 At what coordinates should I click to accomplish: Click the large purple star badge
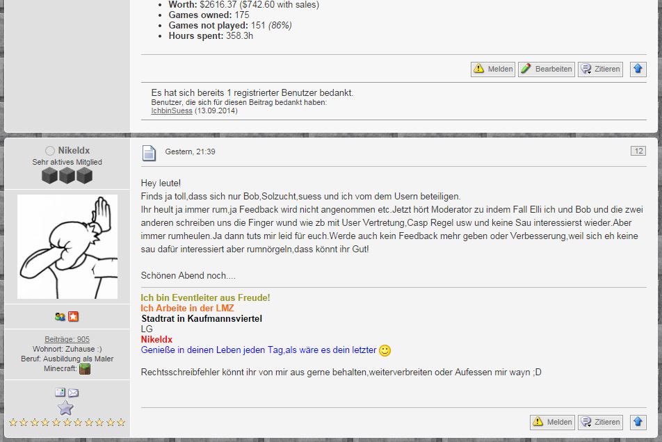pyautogui.click(x=65, y=407)
